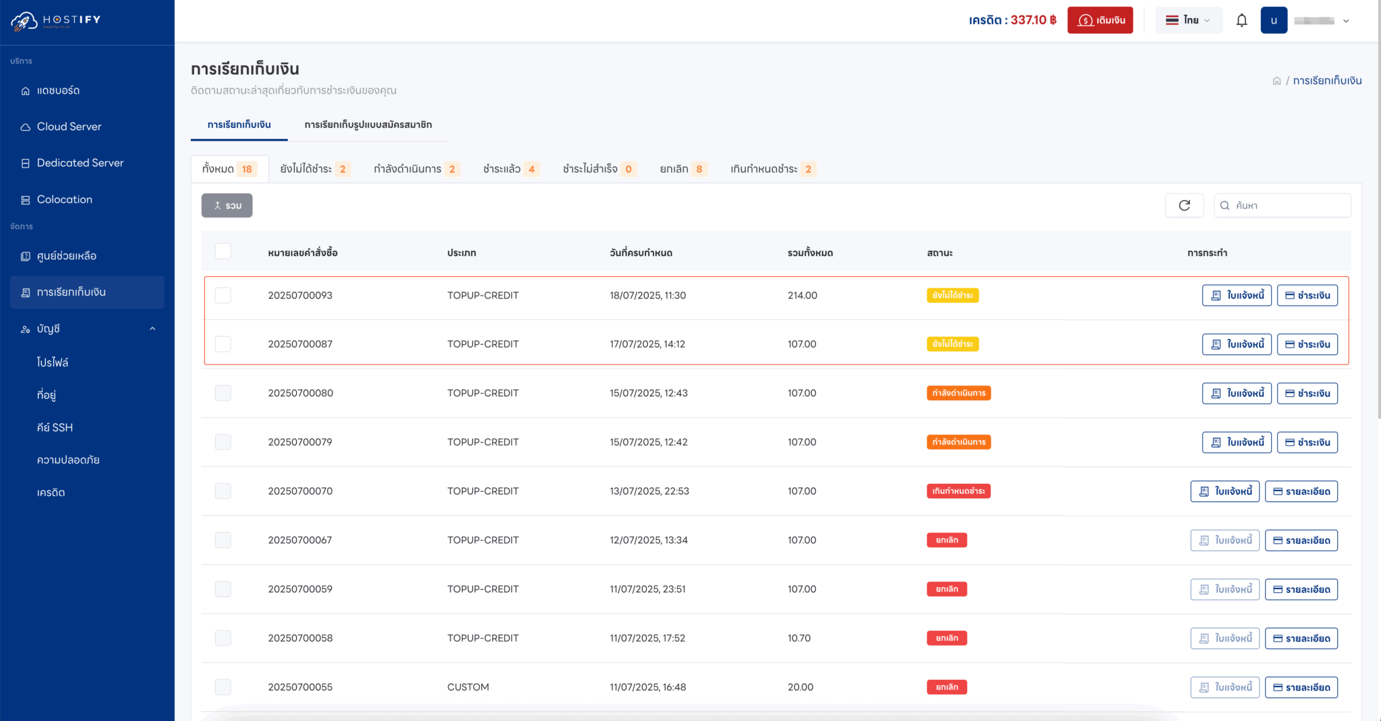Image resolution: width=1381 pixels, height=721 pixels.
Task: Refresh the billing table
Action: click(x=1184, y=205)
